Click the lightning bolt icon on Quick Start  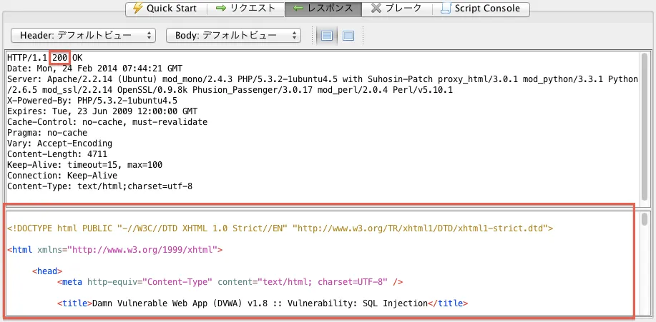pyautogui.click(x=137, y=9)
